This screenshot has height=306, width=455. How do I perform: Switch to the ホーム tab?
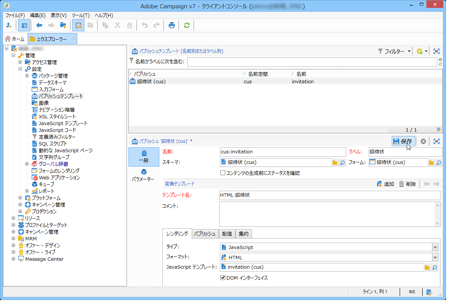click(15, 39)
